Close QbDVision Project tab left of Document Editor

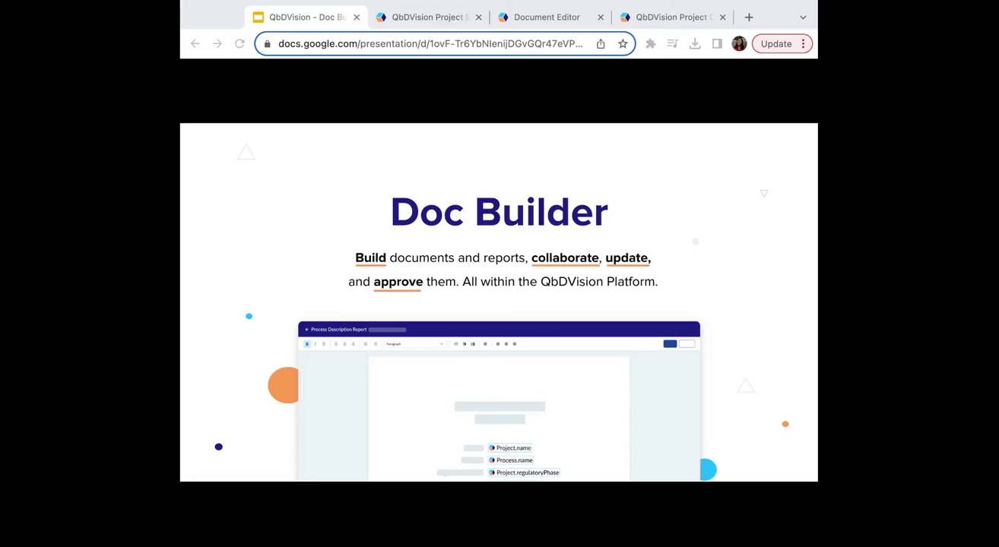click(x=478, y=17)
